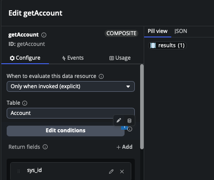Open the JSON view tab

(x=181, y=31)
